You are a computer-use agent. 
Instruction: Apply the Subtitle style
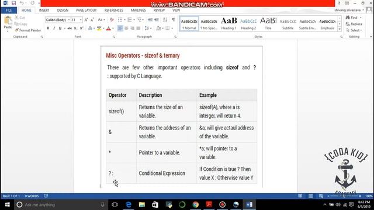point(288,23)
